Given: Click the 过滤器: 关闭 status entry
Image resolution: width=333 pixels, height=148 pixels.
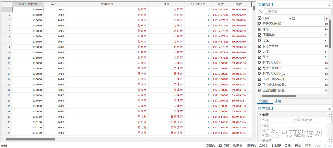Looking at the screenshot, I should (x=282, y=146).
